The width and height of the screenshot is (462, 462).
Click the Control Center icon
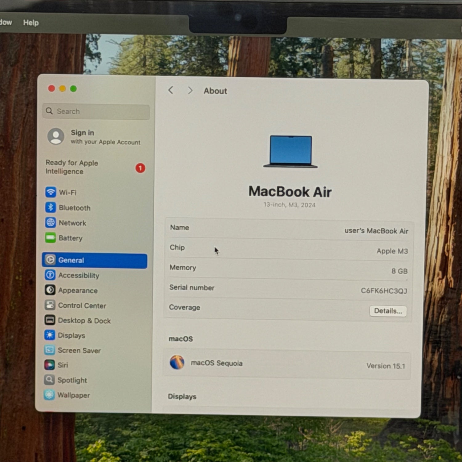(x=50, y=305)
